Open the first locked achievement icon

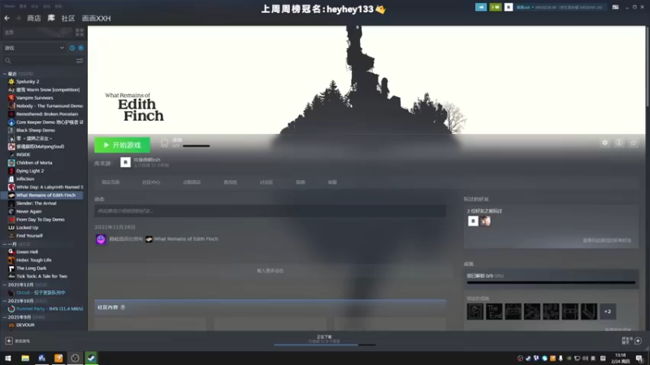[x=475, y=311]
